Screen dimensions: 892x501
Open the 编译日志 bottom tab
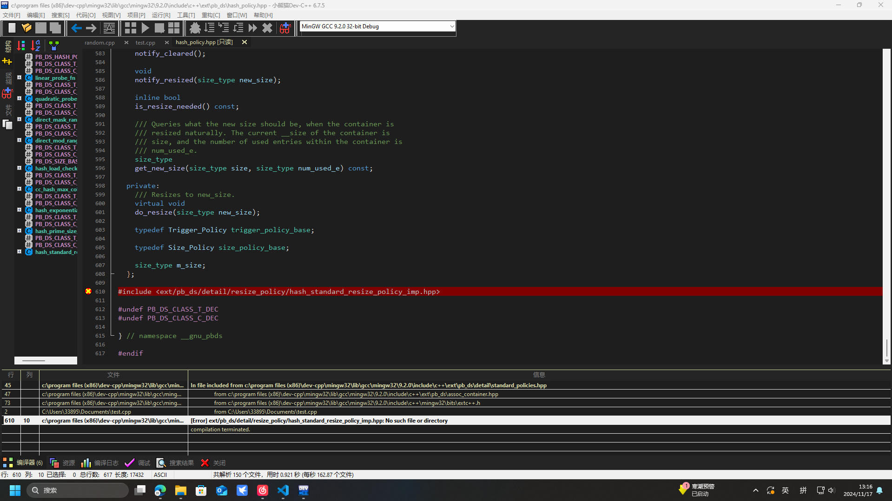coord(100,462)
